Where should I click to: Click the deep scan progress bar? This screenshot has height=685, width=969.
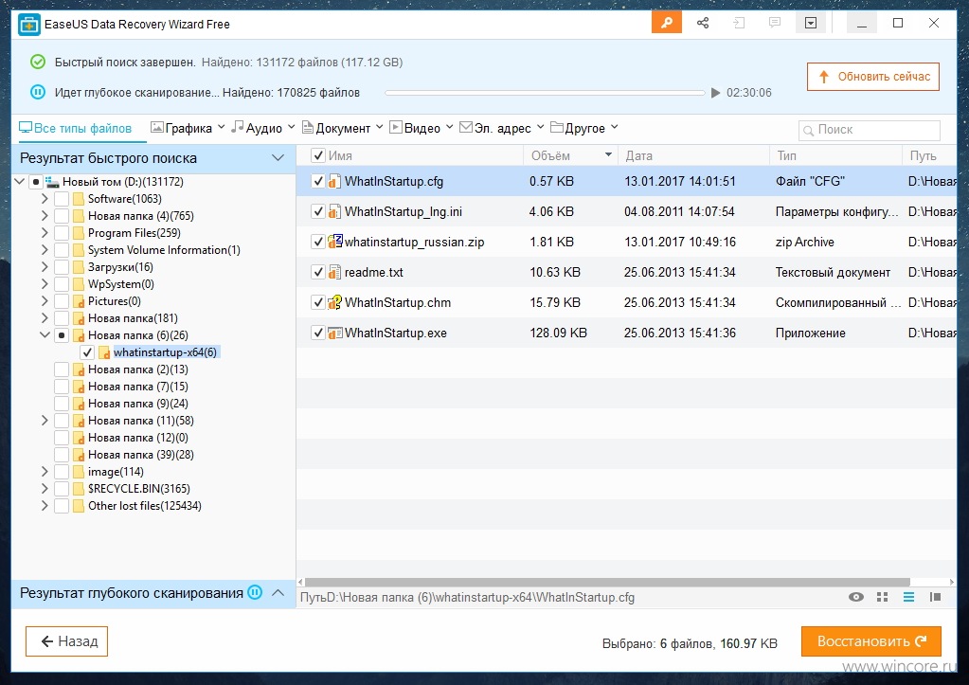[x=545, y=93]
